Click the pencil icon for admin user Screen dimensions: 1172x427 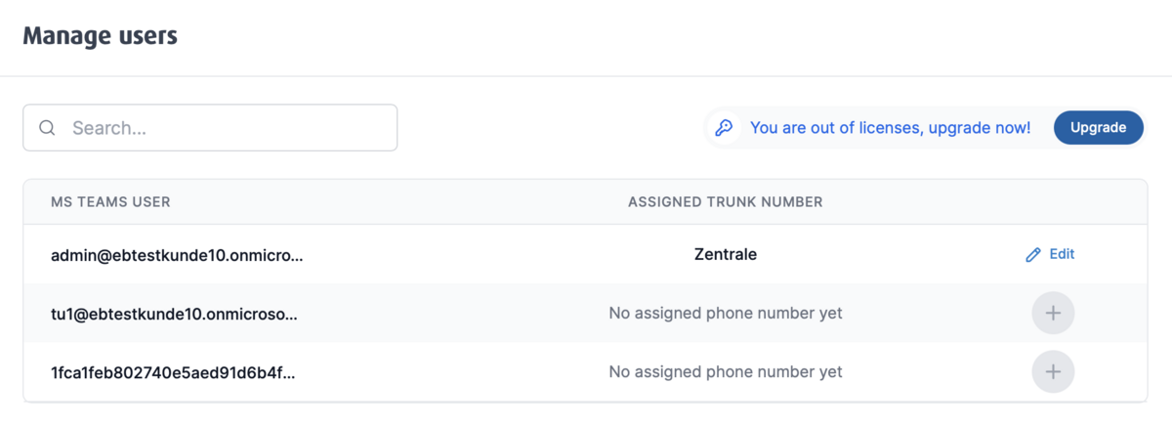1033,255
